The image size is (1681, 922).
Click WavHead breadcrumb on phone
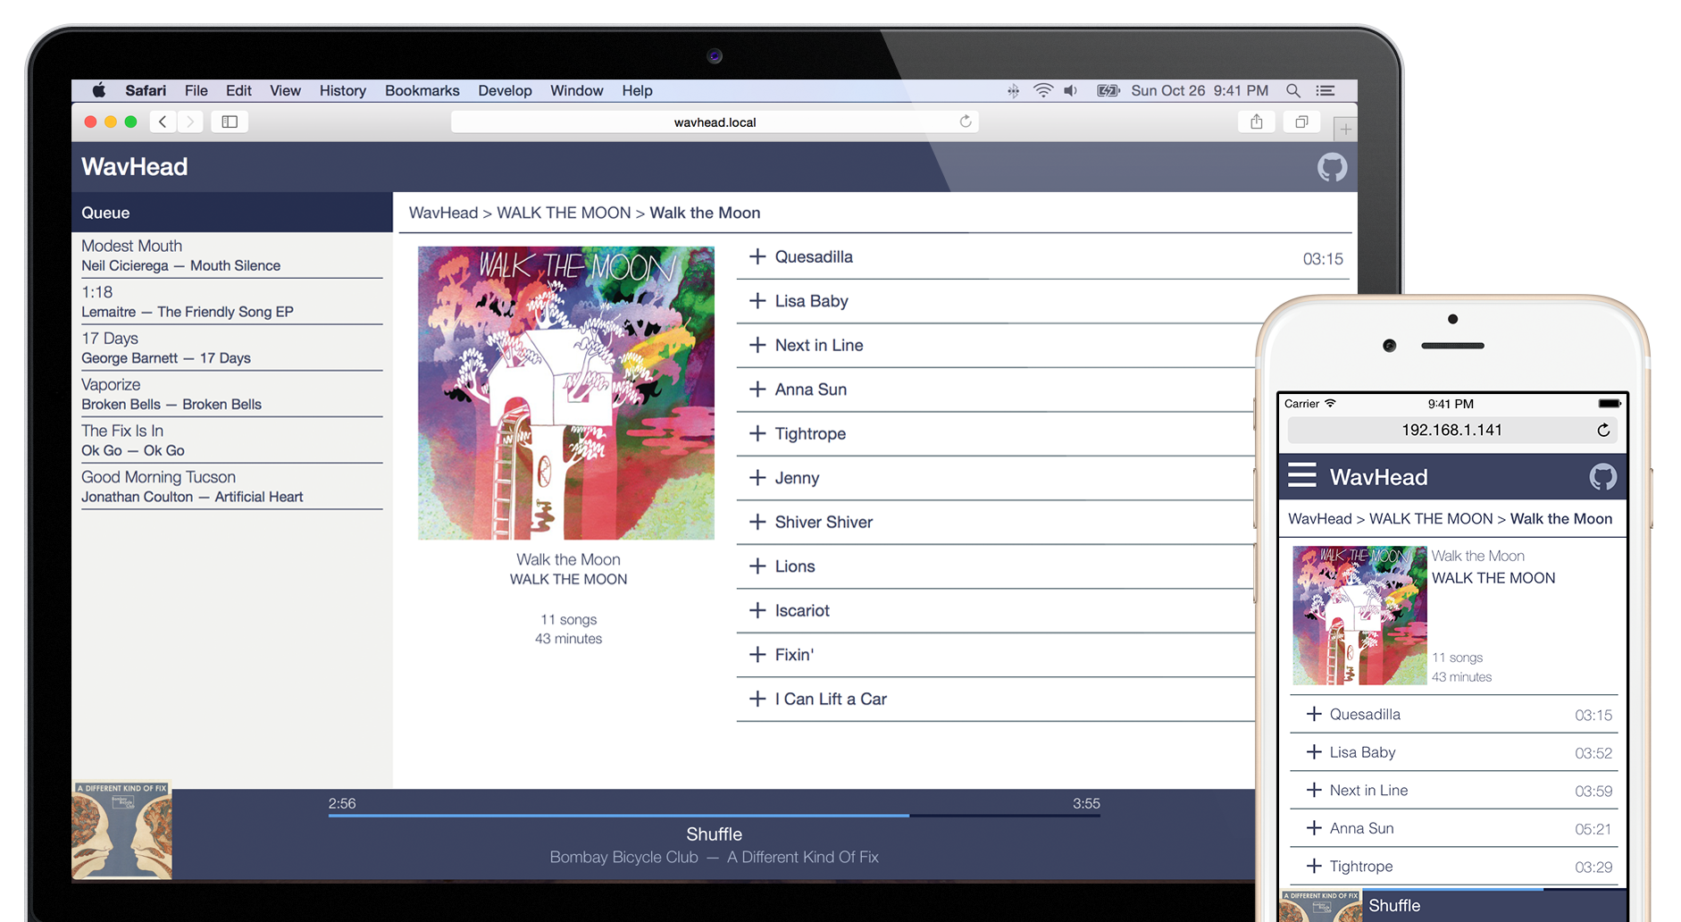click(x=1320, y=519)
